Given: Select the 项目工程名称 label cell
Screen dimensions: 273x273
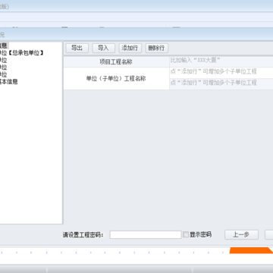Looking at the screenshot, I should 116,62.
